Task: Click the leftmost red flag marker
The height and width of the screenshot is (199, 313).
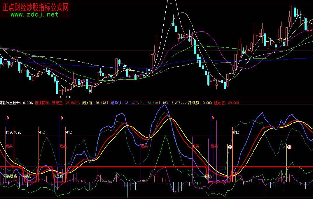Action: 8,118
